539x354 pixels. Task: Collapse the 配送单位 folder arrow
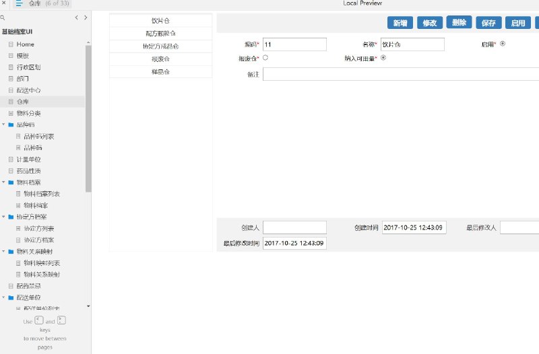[3, 297]
